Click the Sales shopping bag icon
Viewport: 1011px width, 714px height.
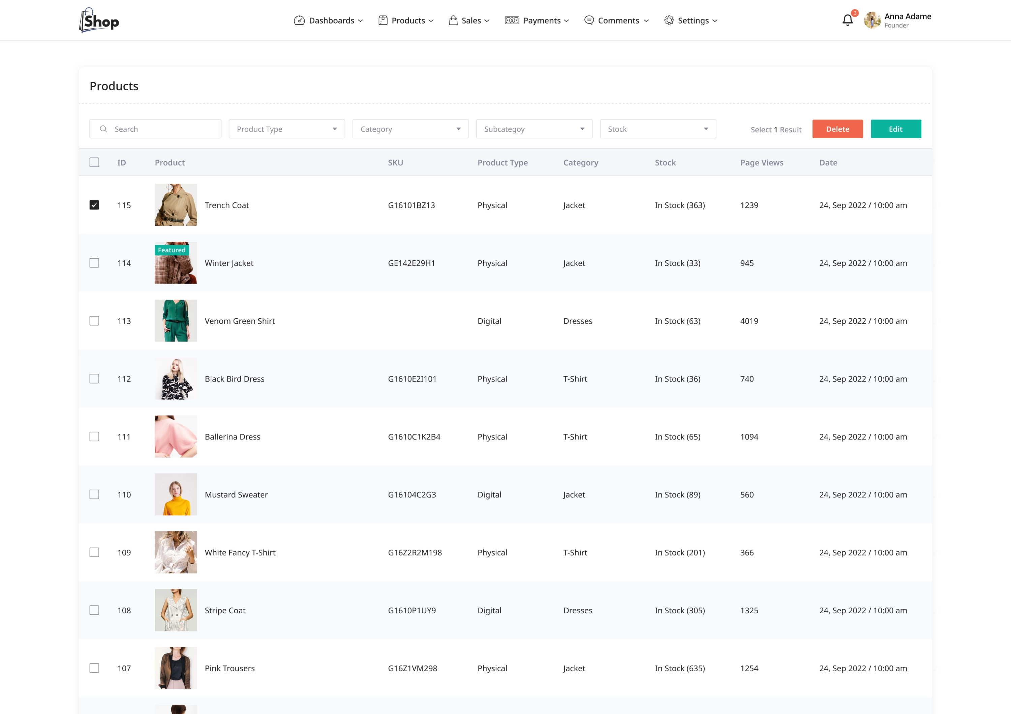tap(453, 20)
